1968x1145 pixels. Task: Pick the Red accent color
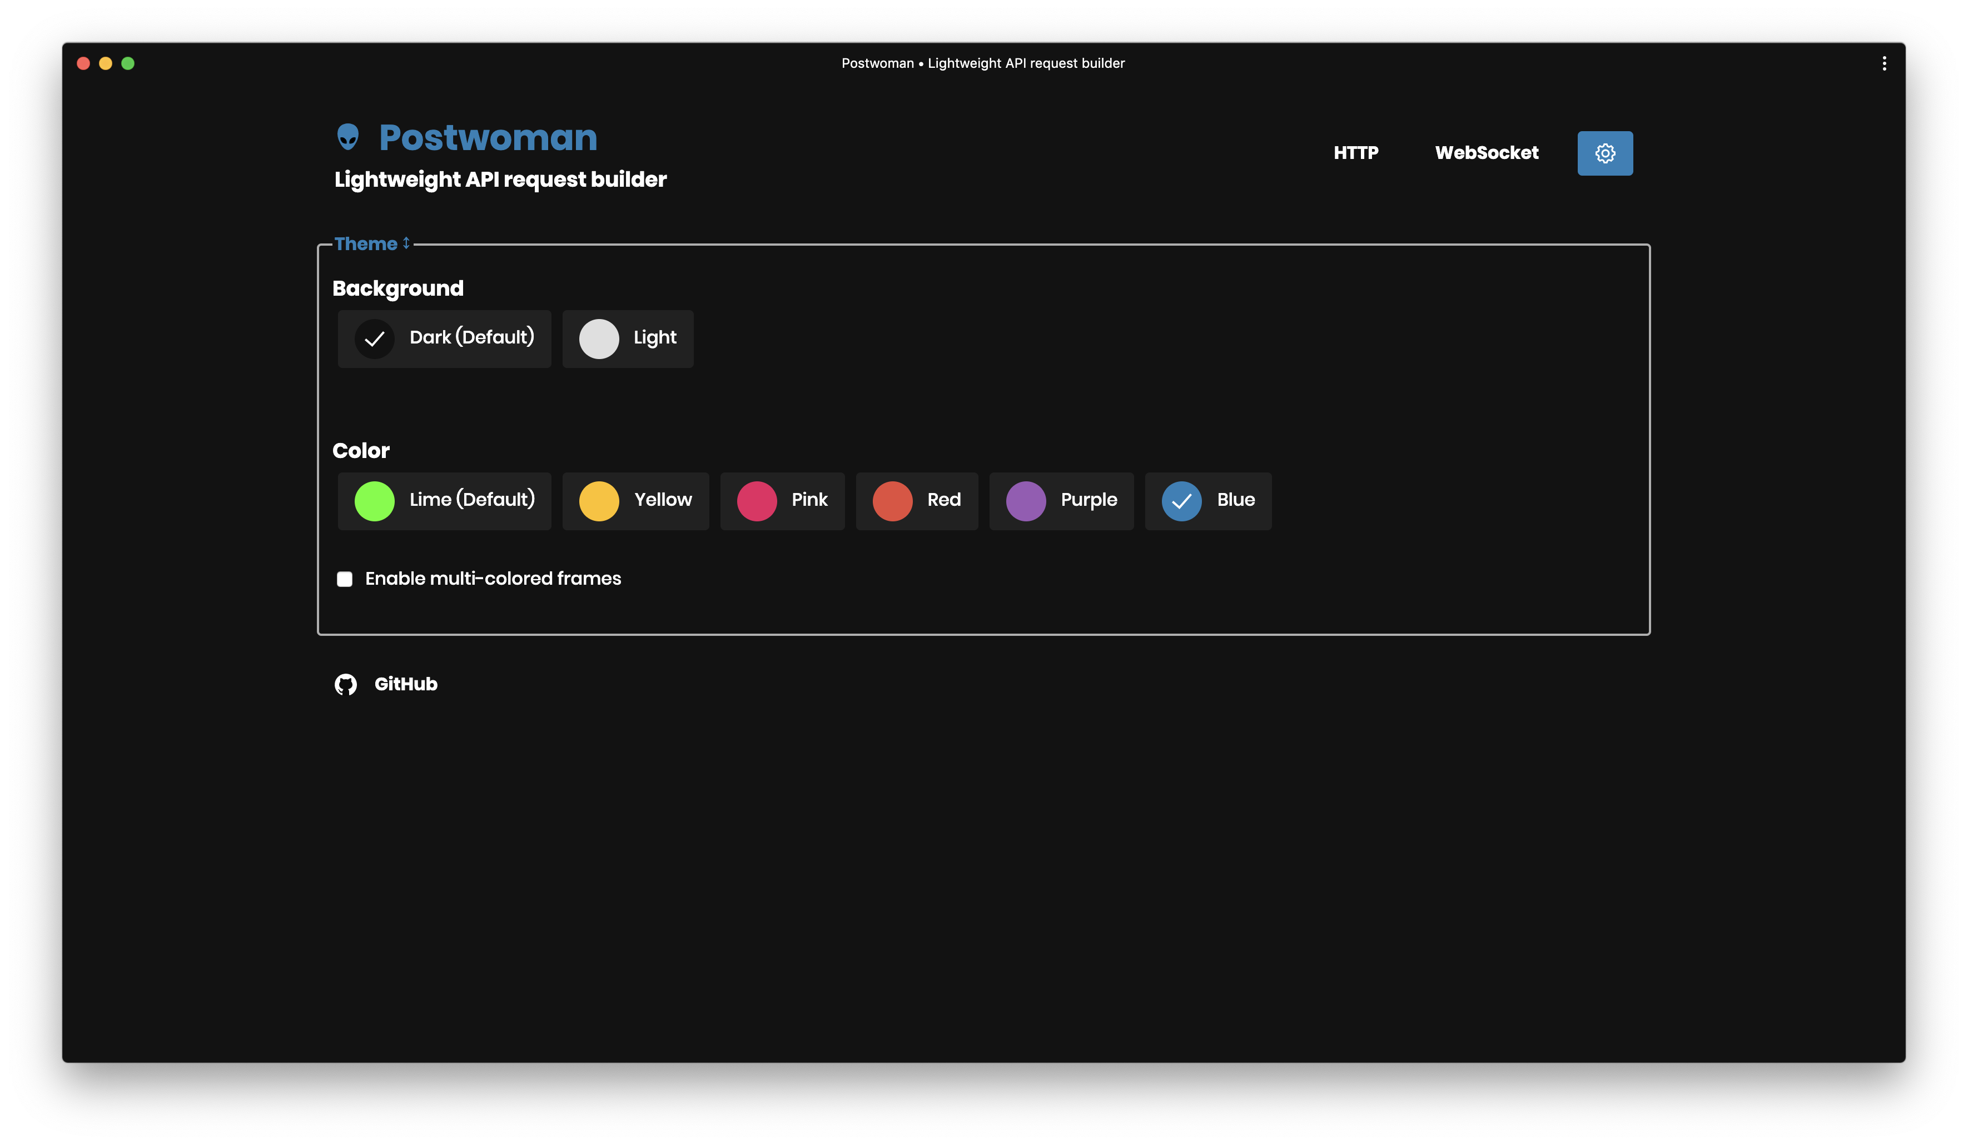pyautogui.click(x=916, y=501)
